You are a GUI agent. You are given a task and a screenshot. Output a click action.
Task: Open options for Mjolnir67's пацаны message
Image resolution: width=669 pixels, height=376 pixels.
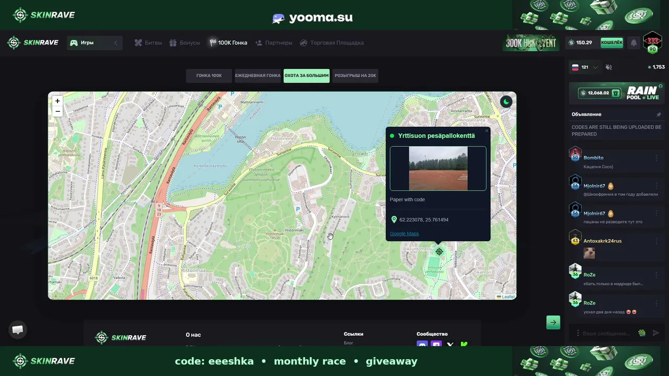(656, 214)
